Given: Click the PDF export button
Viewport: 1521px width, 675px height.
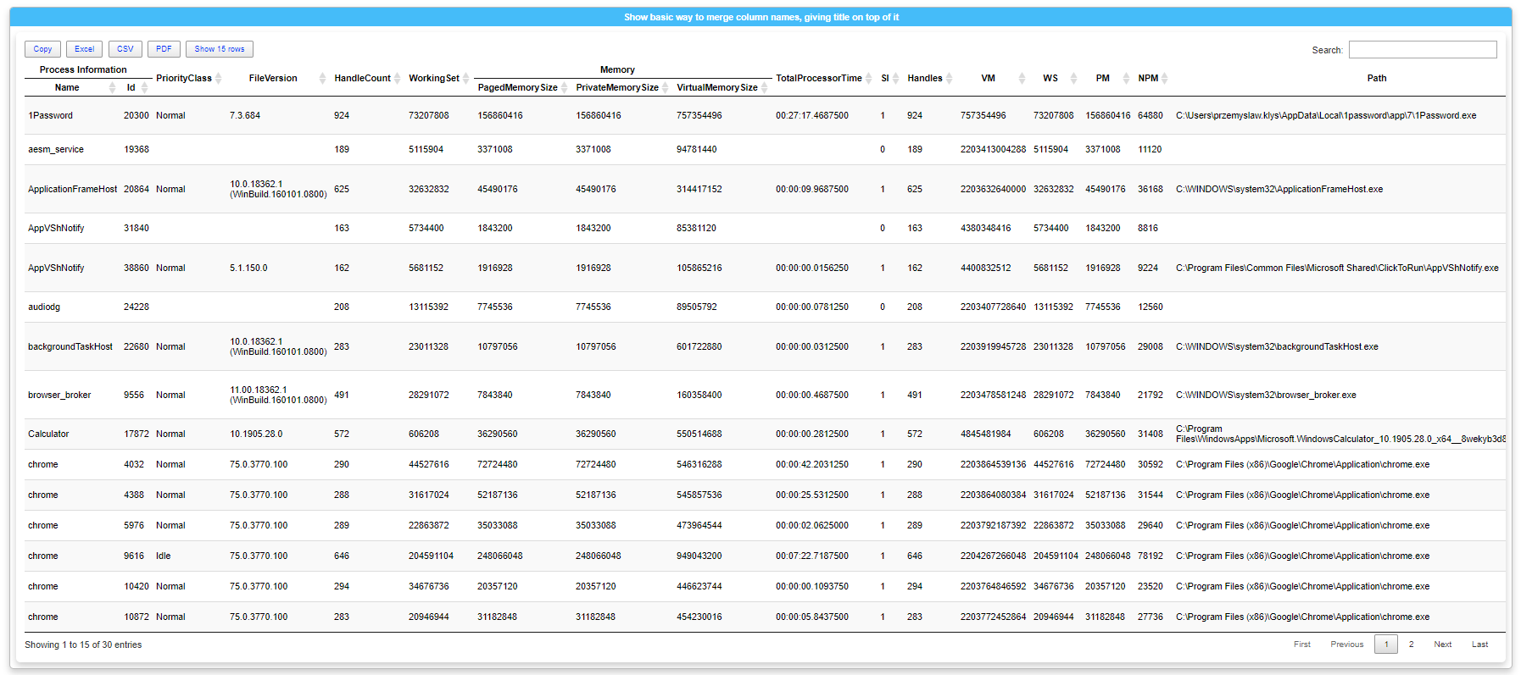Looking at the screenshot, I should [164, 49].
